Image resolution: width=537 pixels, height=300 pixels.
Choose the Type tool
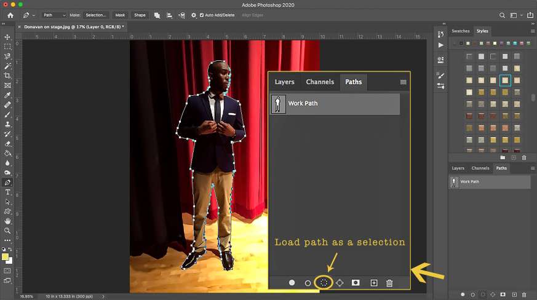pos(7,192)
